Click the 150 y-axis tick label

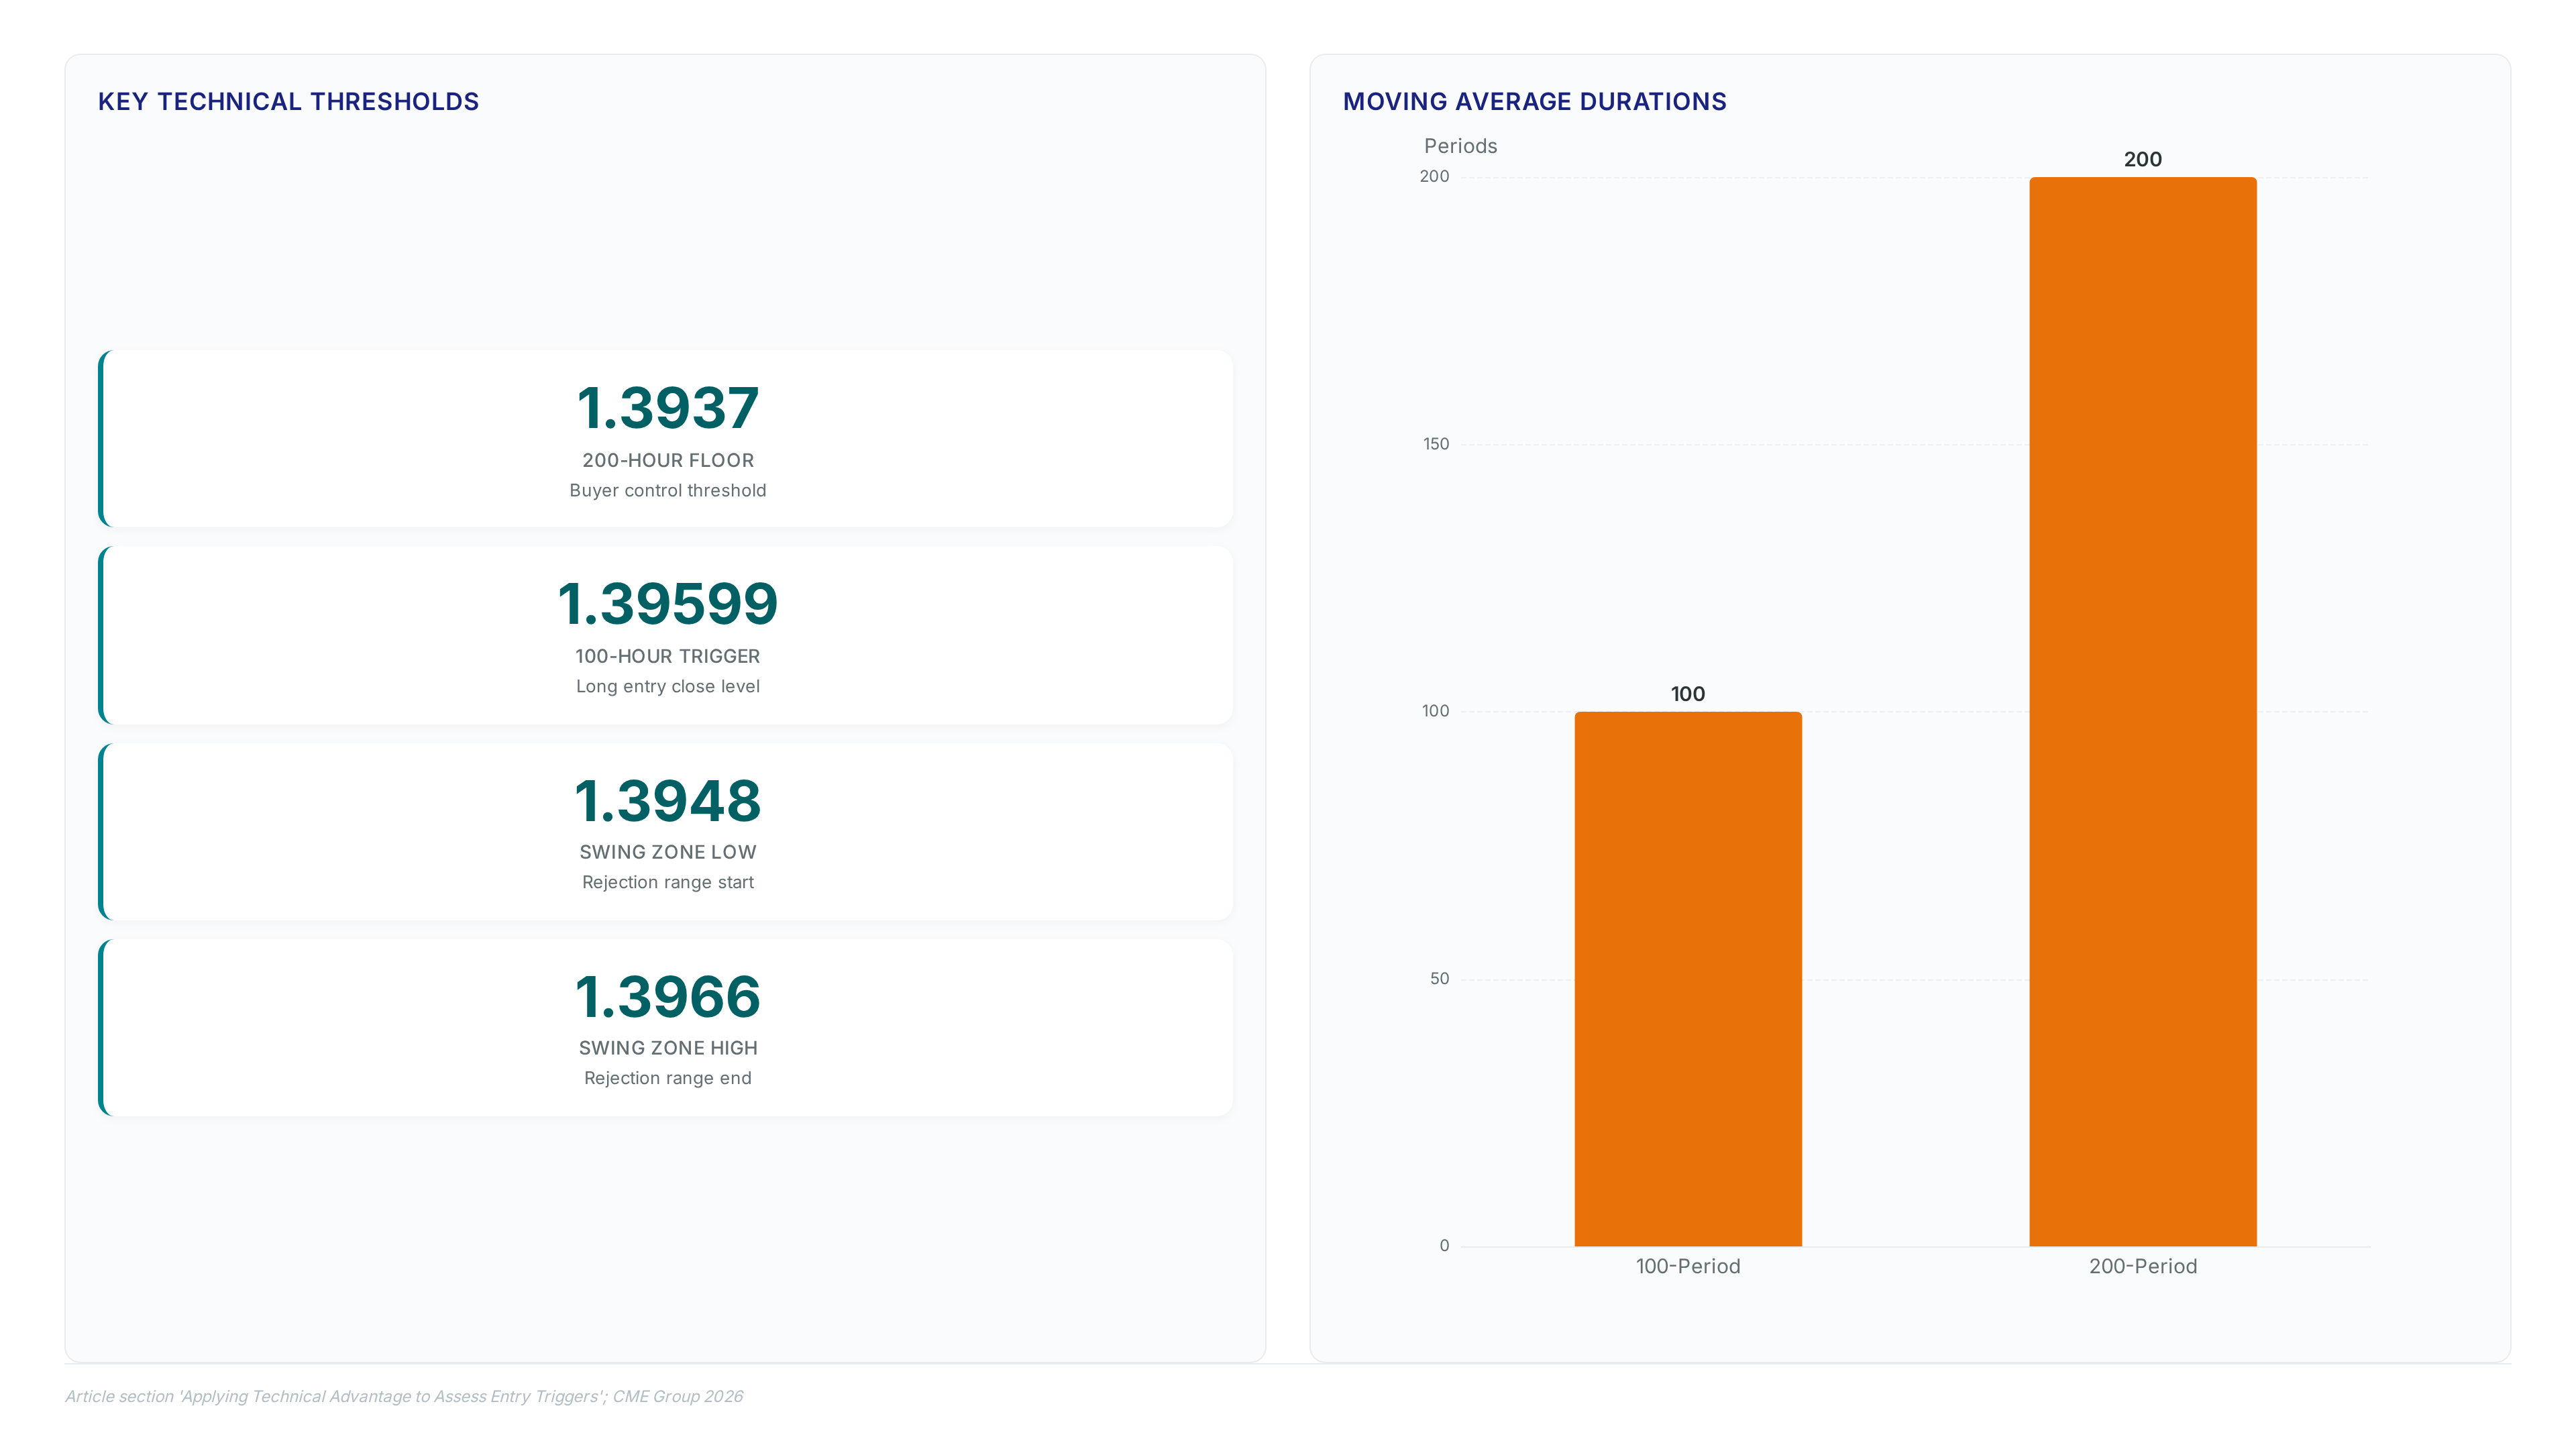[x=1436, y=444]
